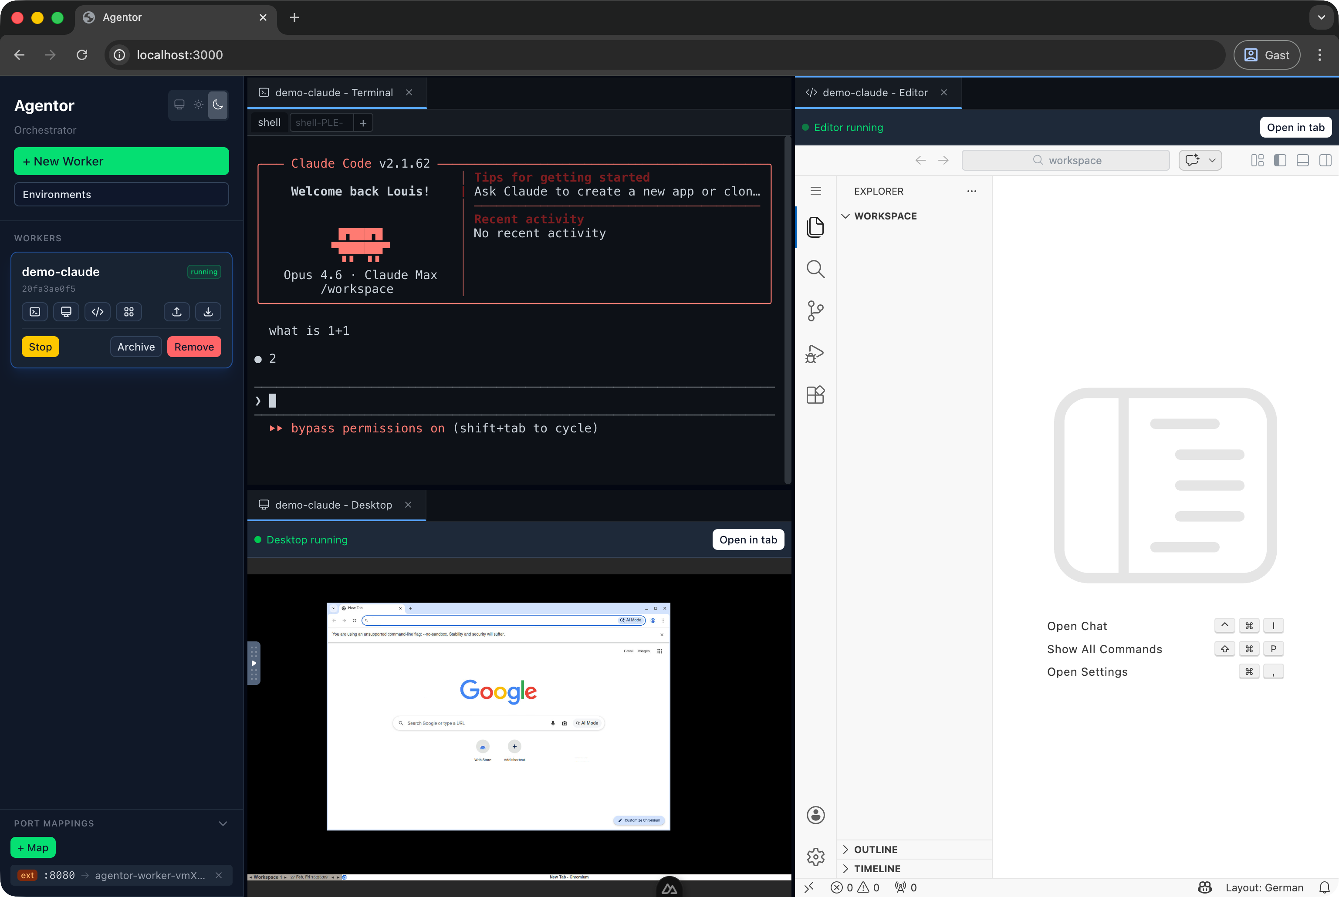Open desktop monitor icon on demo-claude card
1339x897 pixels.
[x=66, y=312]
